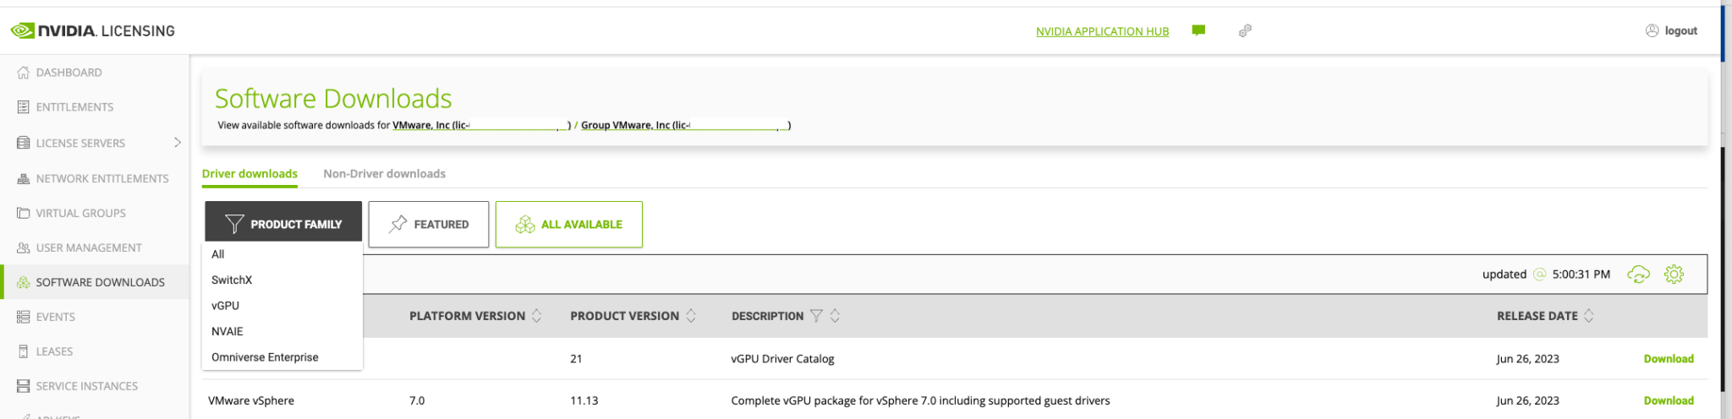Viewport: 1732px width, 419px height.
Task: Click the link icon in top header
Action: tap(1245, 30)
